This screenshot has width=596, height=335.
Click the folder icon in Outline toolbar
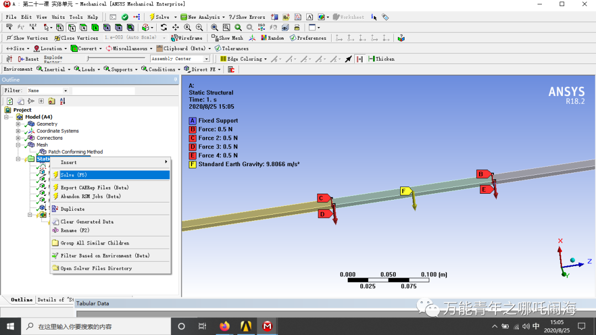pos(52,101)
